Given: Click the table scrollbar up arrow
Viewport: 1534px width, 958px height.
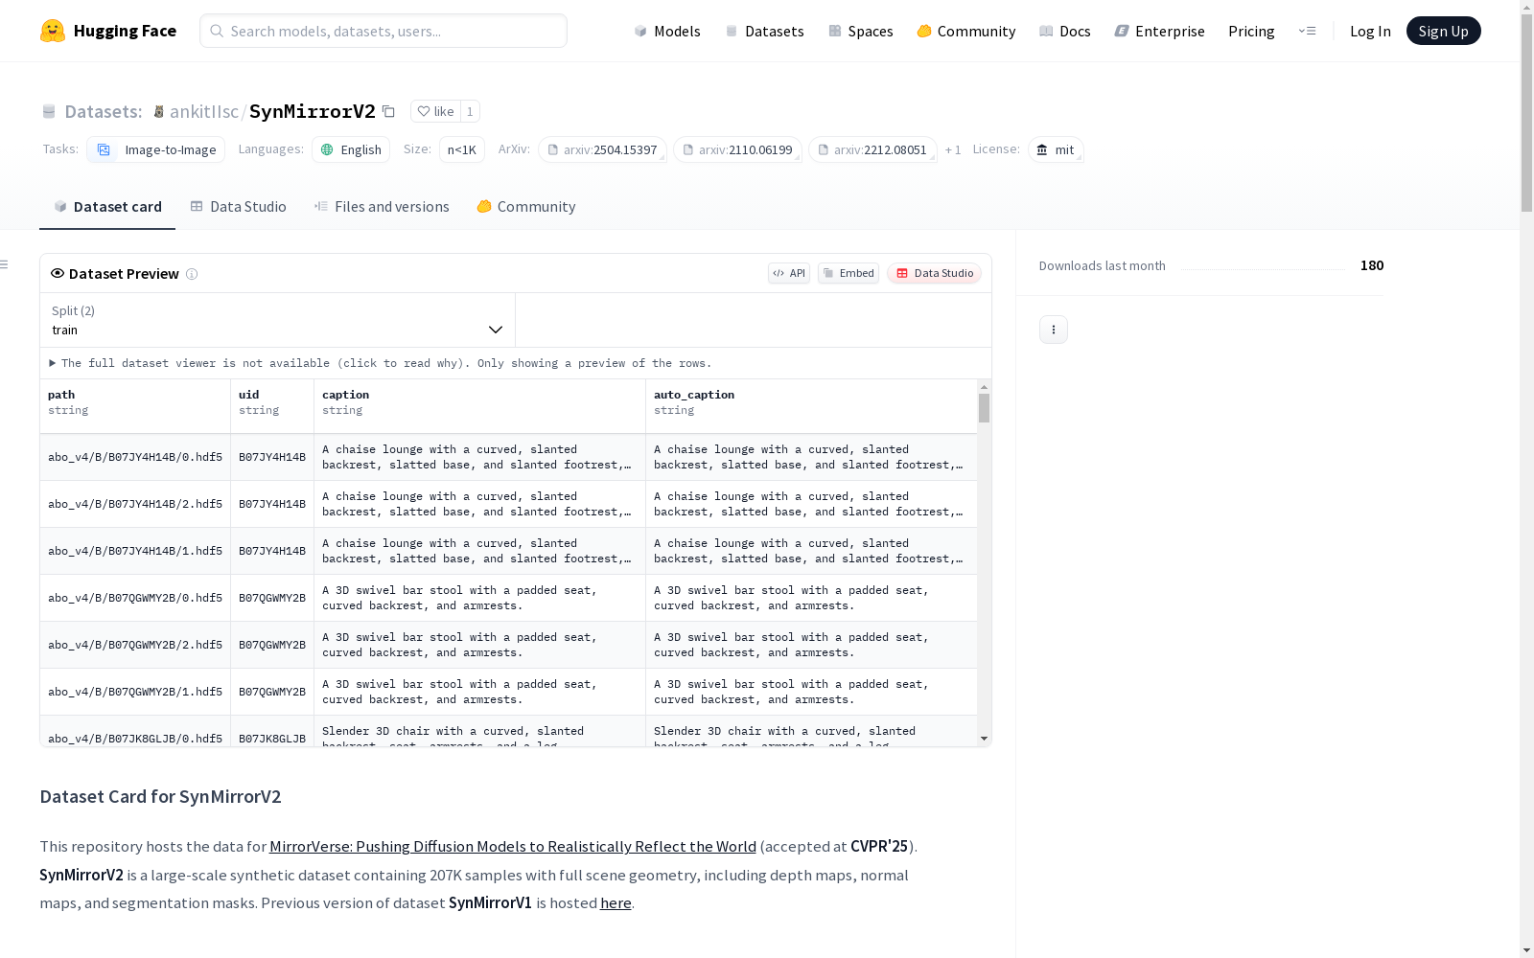Looking at the screenshot, I should [x=984, y=387].
